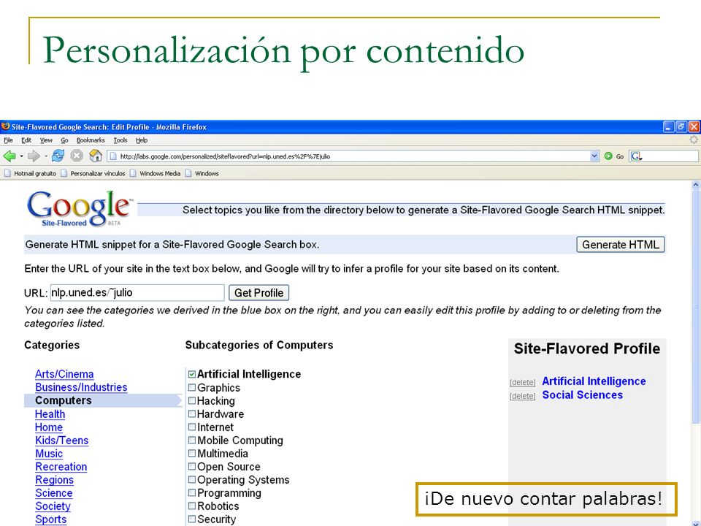Delete Artificial Intelligence from the profile
This screenshot has height=526, width=701.
click(523, 382)
